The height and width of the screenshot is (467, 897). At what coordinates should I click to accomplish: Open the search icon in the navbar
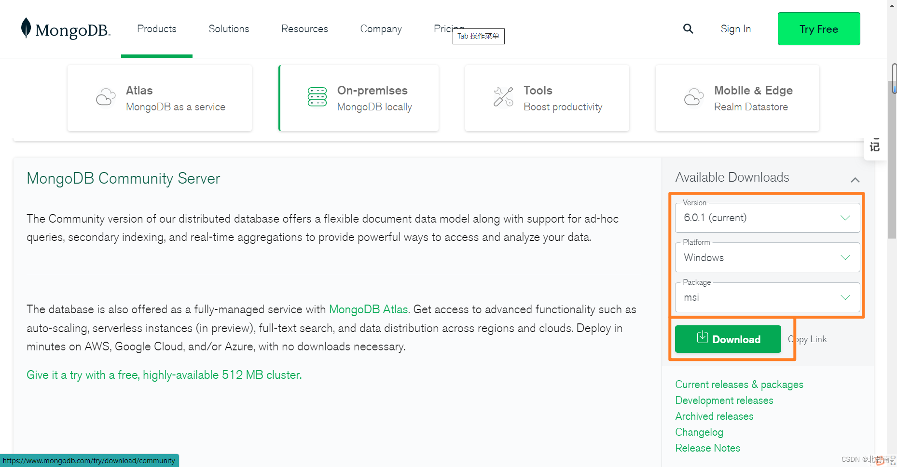(x=688, y=28)
